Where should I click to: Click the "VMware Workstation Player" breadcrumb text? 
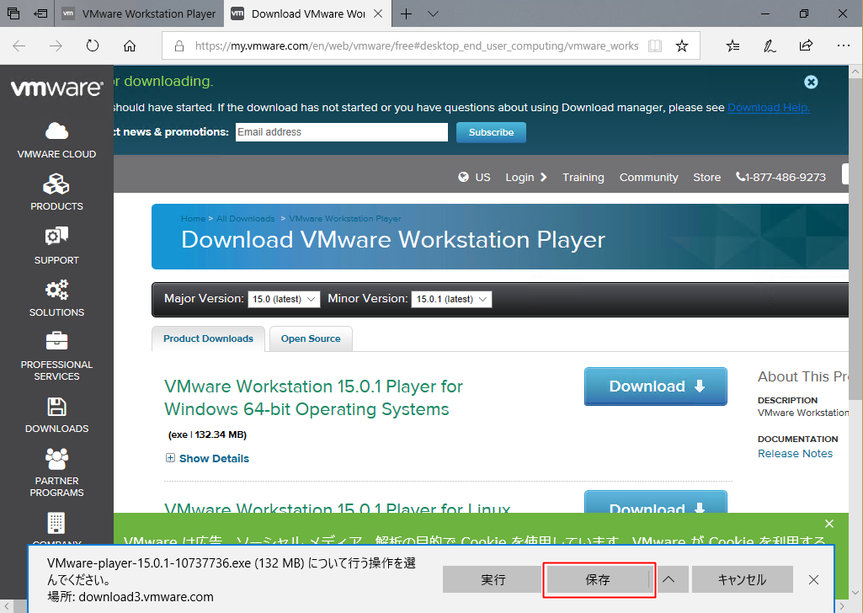point(345,218)
